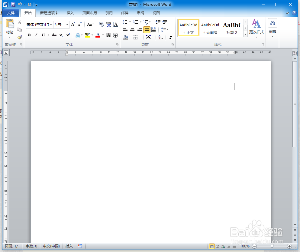Switch to the 插入 tab
300x252 pixels.
[70, 13]
